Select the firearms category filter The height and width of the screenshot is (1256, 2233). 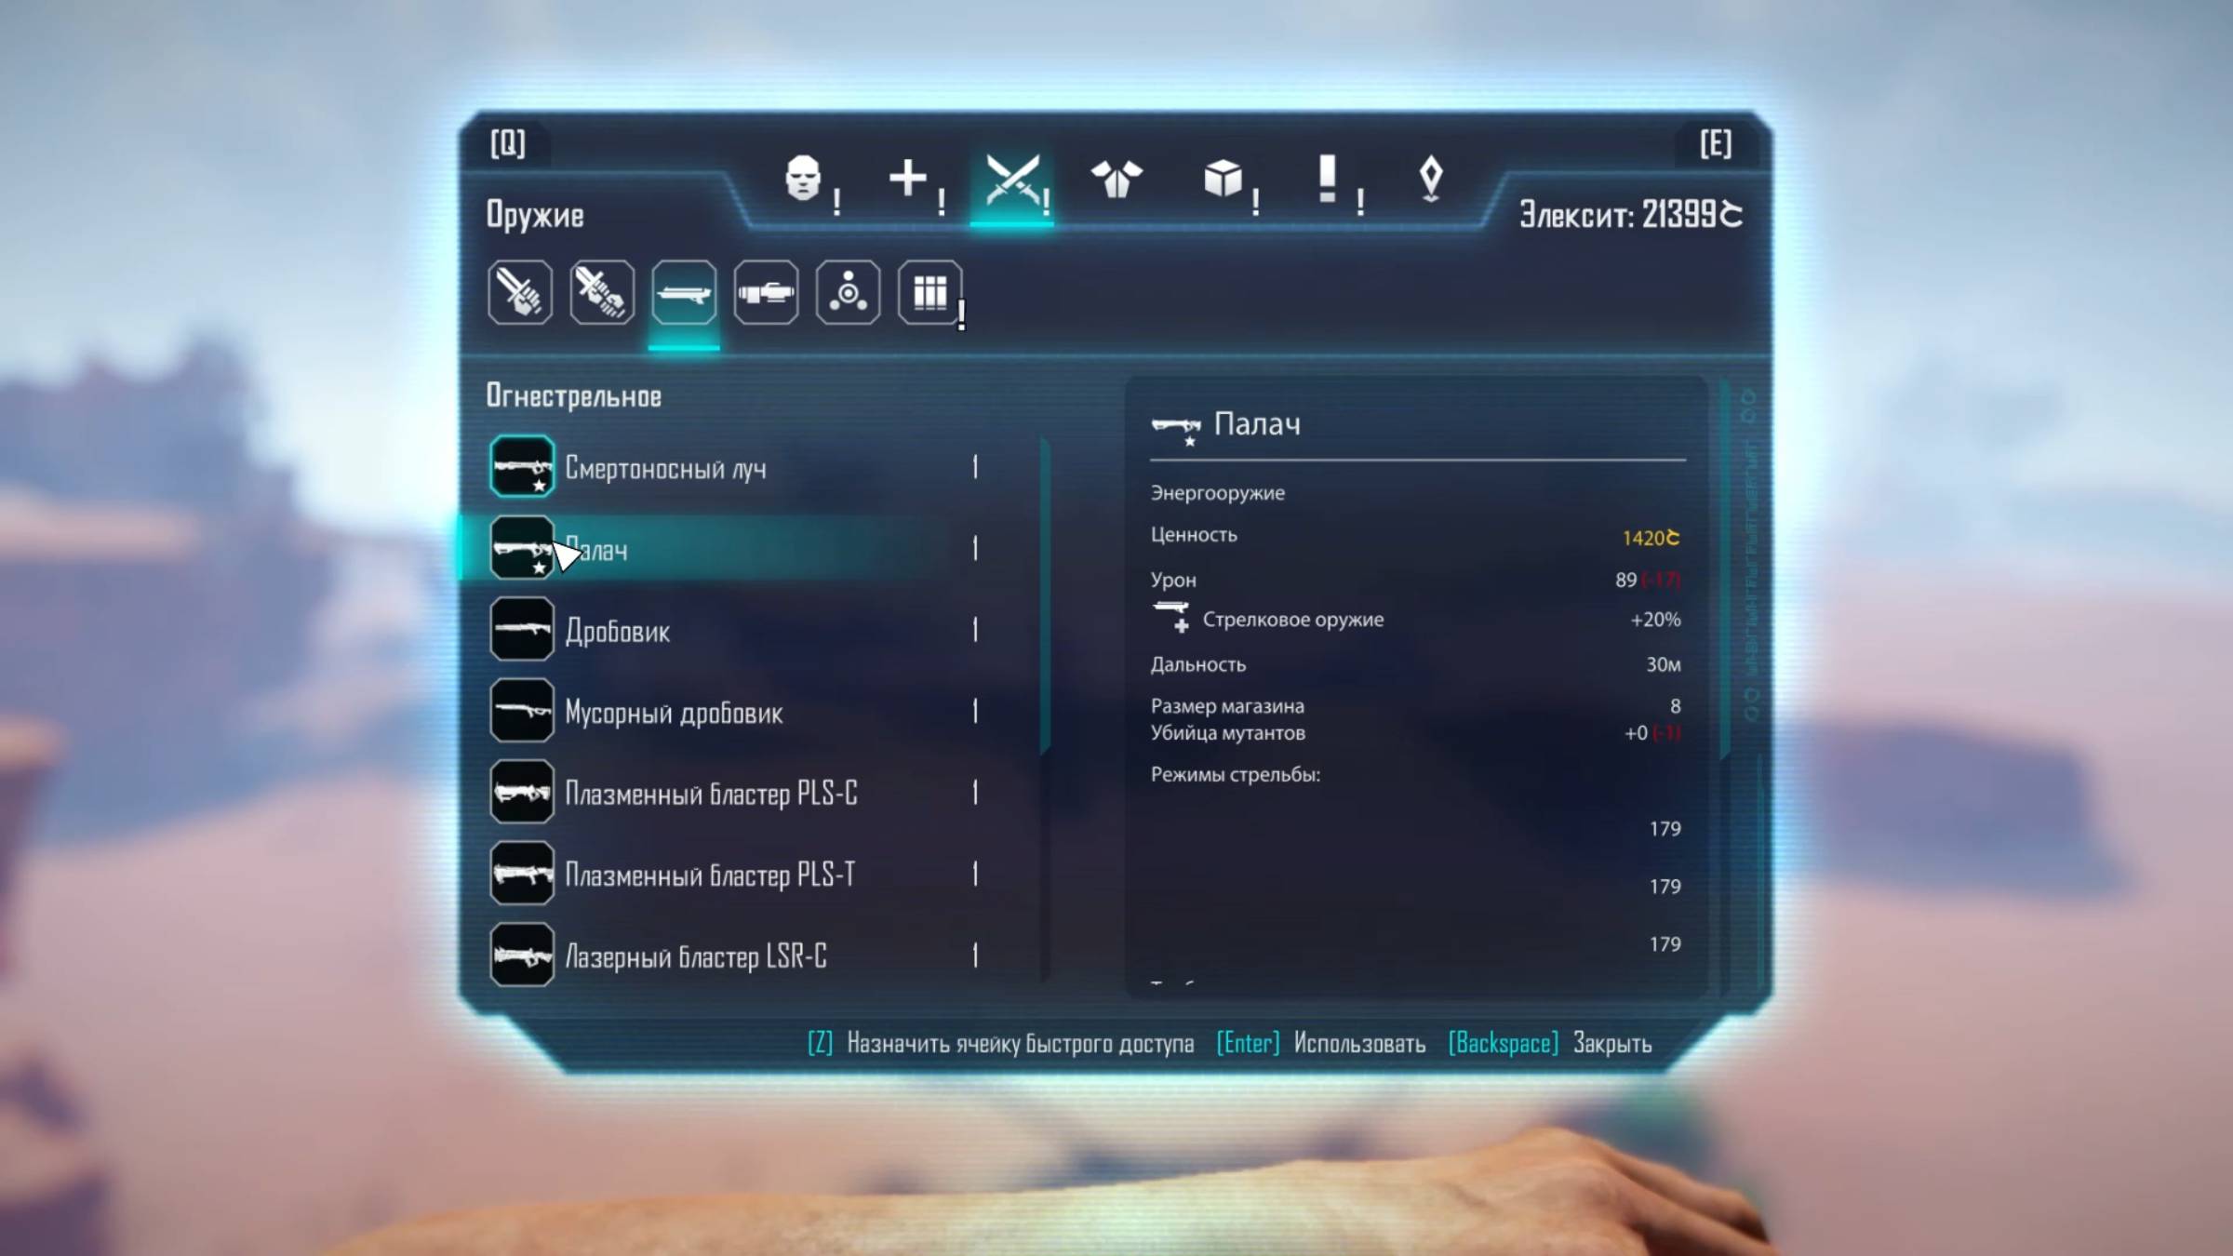[x=684, y=293]
